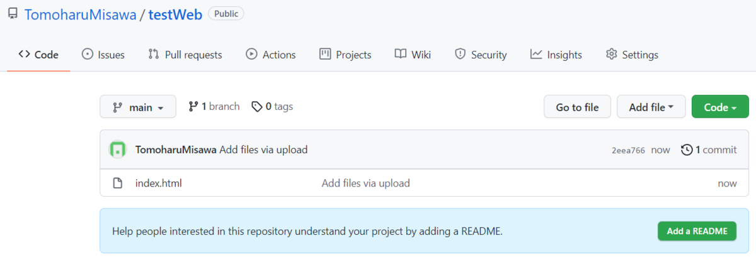Open the Issues tab

103,55
